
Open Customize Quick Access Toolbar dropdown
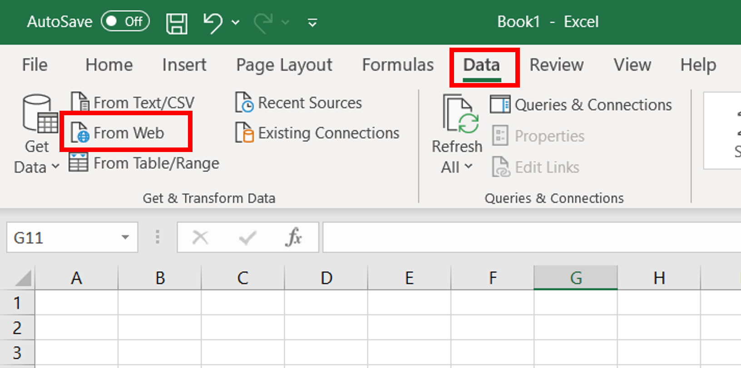point(312,22)
